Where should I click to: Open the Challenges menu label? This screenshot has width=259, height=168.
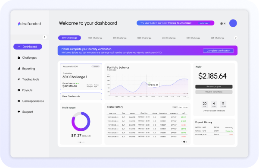click(x=29, y=57)
